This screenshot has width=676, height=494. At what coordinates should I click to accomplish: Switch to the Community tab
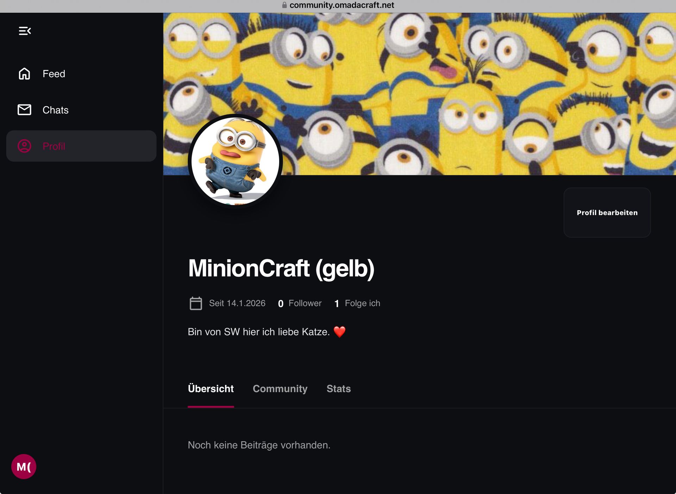280,389
